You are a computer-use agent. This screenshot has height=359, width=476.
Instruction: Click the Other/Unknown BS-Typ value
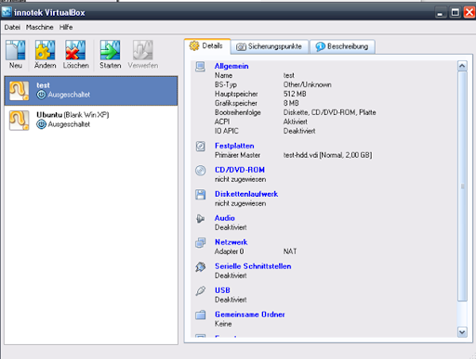(307, 84)
